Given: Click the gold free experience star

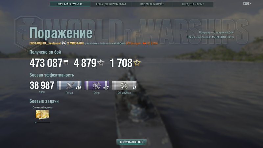Looking at the screenshot, I should point(137,63).
